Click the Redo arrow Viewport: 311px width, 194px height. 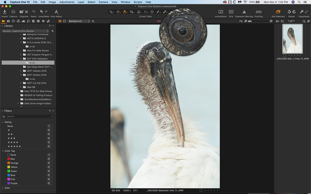(x=46, y=12)
